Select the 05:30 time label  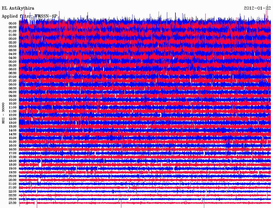pyautogui.click(x=13, y=66)
